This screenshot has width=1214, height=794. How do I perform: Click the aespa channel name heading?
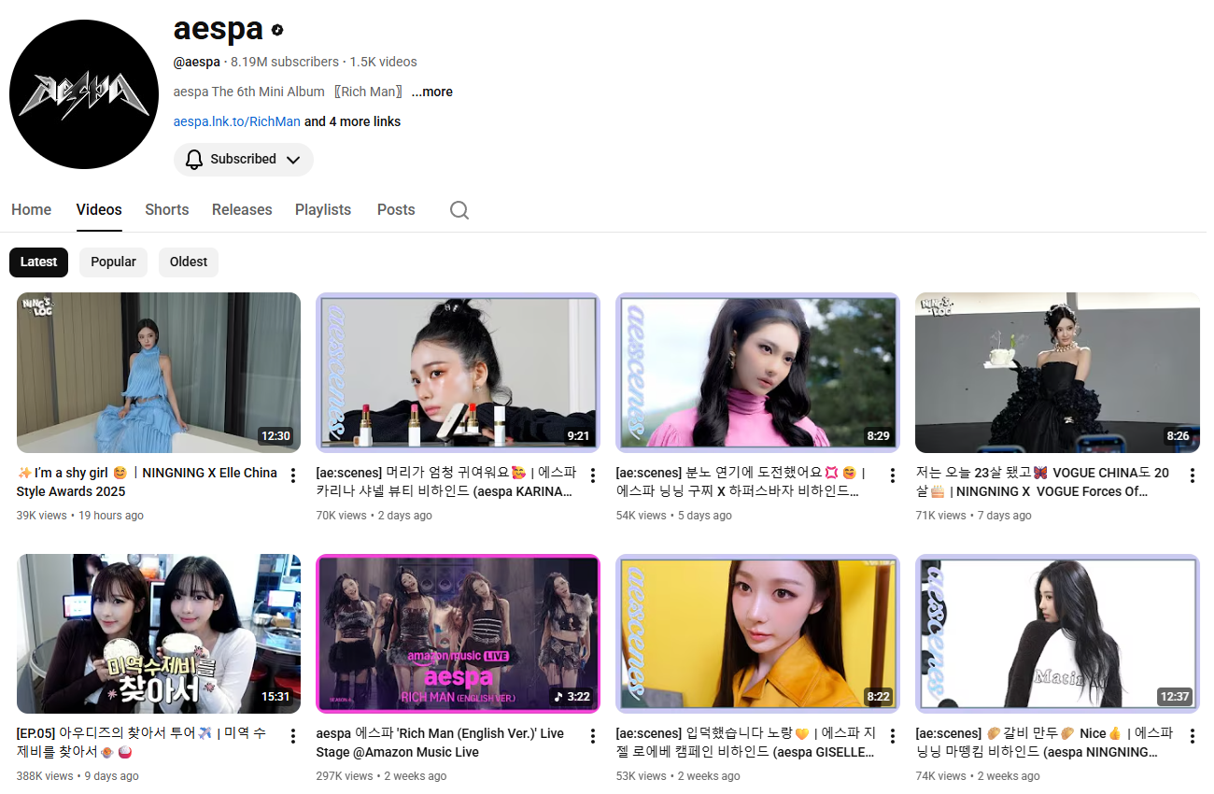coord(219,29)
